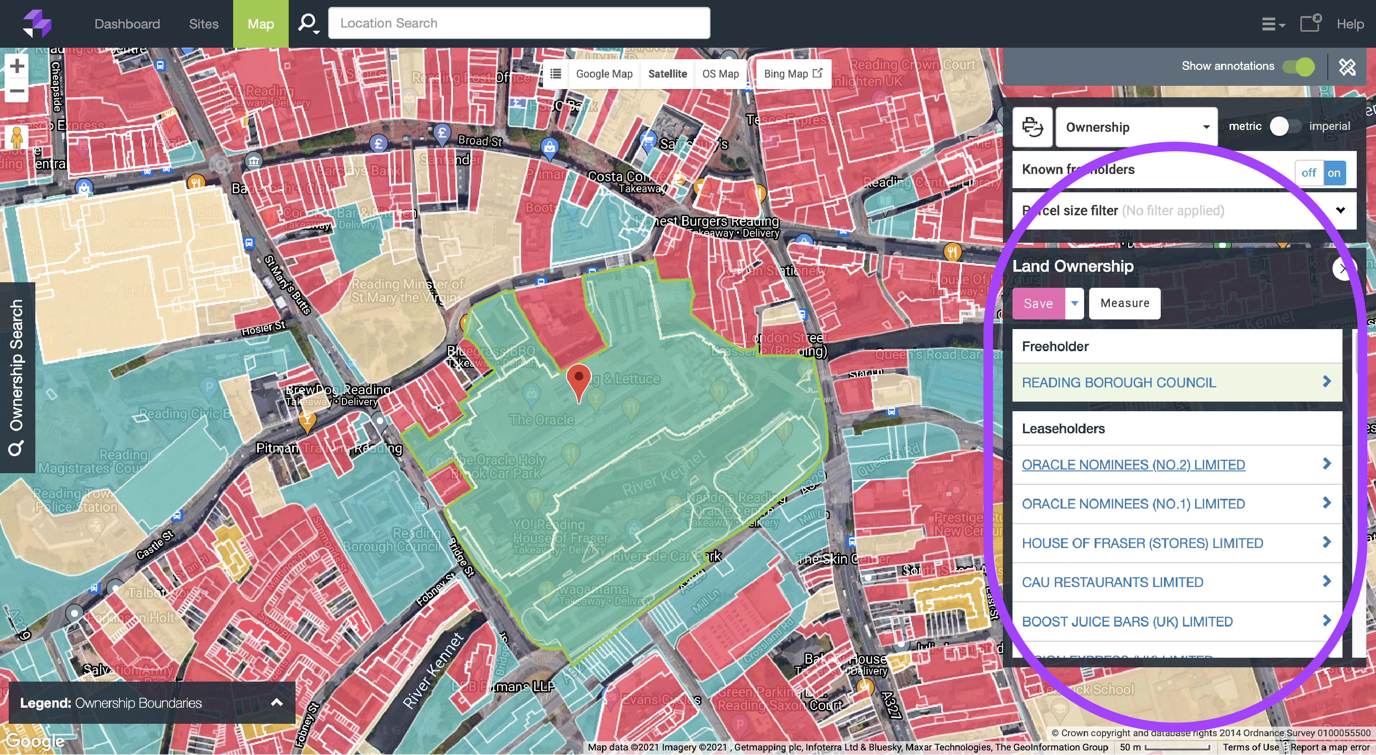Click Report a map error link
The width and height of the screenshot is (1376, 755).
click(1330, 747)
